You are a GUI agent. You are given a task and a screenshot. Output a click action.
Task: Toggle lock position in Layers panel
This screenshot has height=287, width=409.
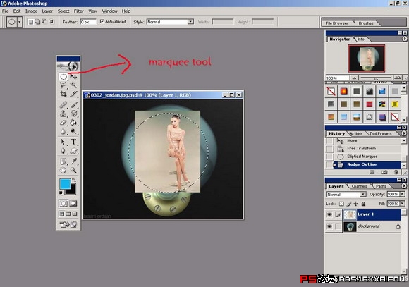point(356,204)
